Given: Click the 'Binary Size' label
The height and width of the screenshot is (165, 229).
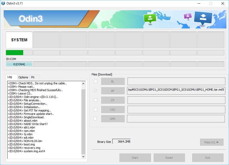Looking at the screenshot, I should tap(104, 142).
